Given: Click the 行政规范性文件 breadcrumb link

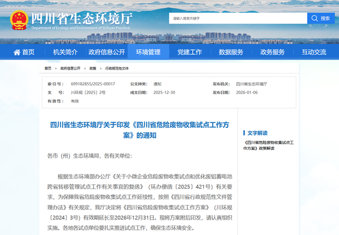Looking at the screenshot, I should [x=117, y=68].
